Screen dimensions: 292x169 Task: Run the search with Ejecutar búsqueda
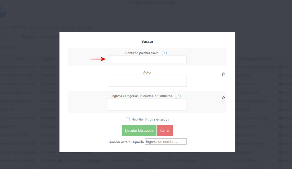point(139,130)
